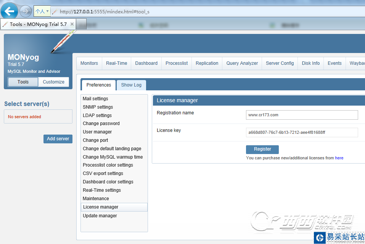Select the Preferences tab
The height and width of the screenshot is (244, 365).
[x=99, y=85]
